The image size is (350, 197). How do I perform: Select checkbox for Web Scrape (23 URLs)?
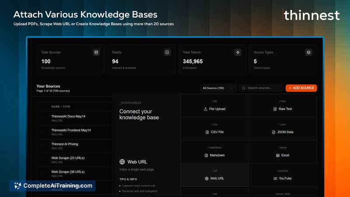tap(42, 160)
